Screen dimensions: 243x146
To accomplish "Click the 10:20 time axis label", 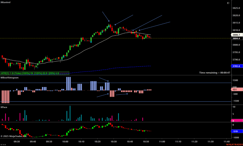I will coord(98,142).
